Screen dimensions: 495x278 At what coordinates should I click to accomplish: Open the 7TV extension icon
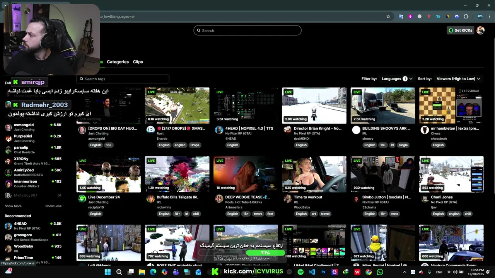coord(438,16)
